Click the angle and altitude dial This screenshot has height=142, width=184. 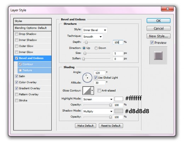point(87,78)
